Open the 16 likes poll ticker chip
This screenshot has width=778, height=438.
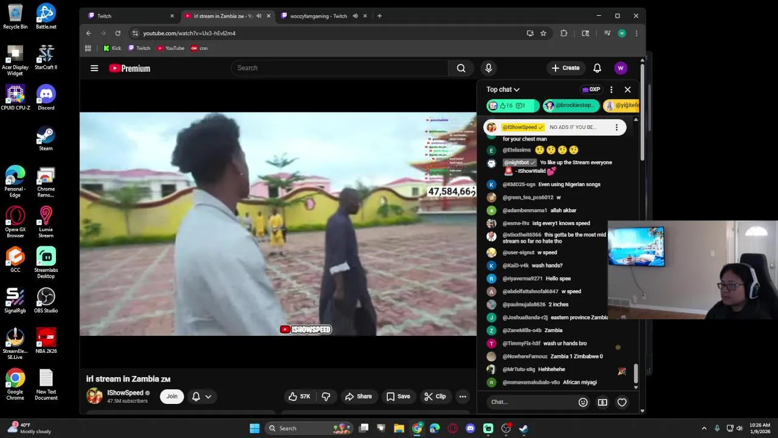[x=512, y=106]
